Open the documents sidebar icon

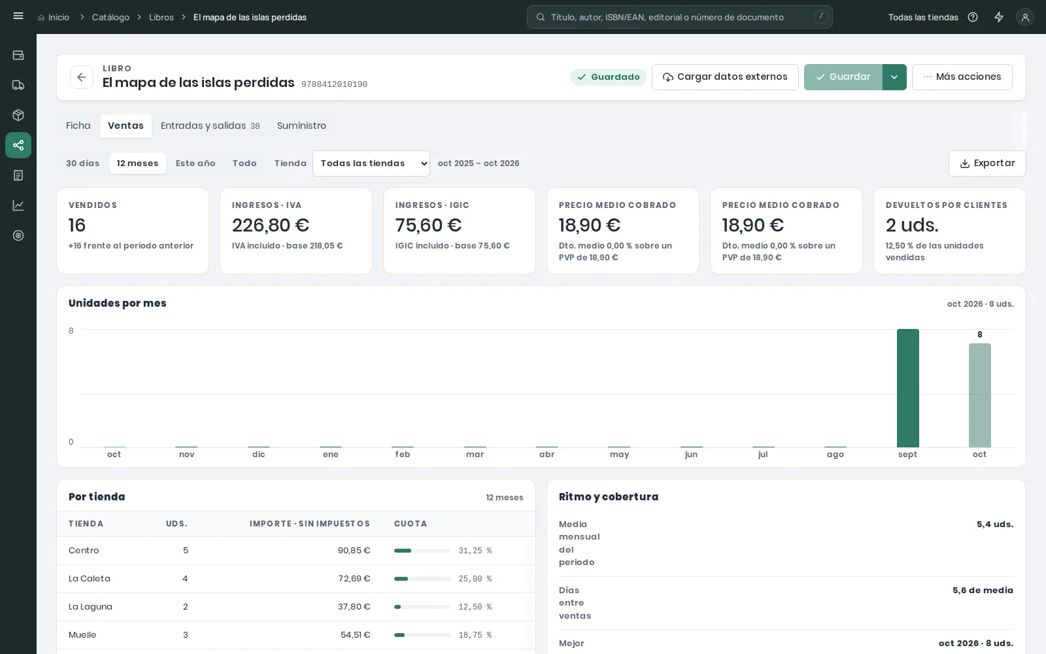(18, 175)
